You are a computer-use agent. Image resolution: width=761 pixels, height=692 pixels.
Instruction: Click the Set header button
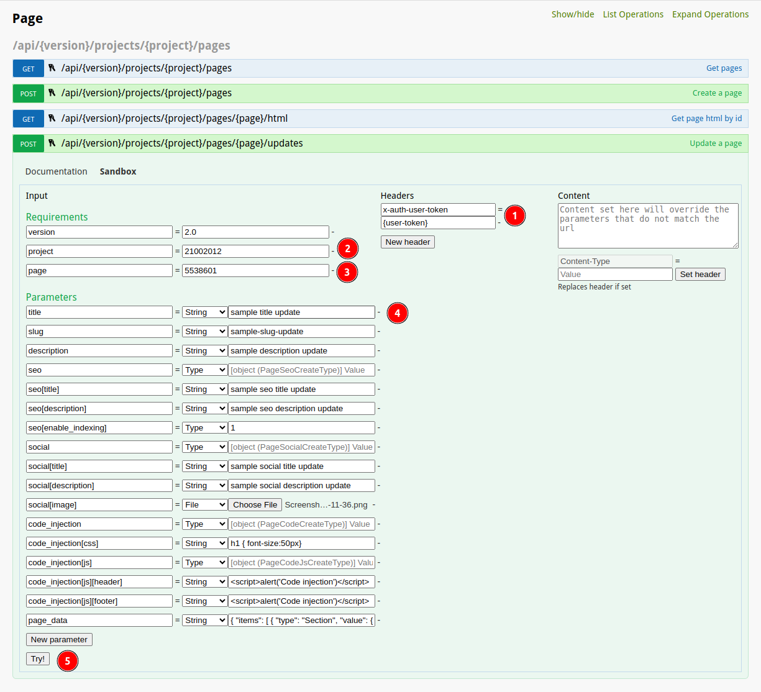[700, 274]
